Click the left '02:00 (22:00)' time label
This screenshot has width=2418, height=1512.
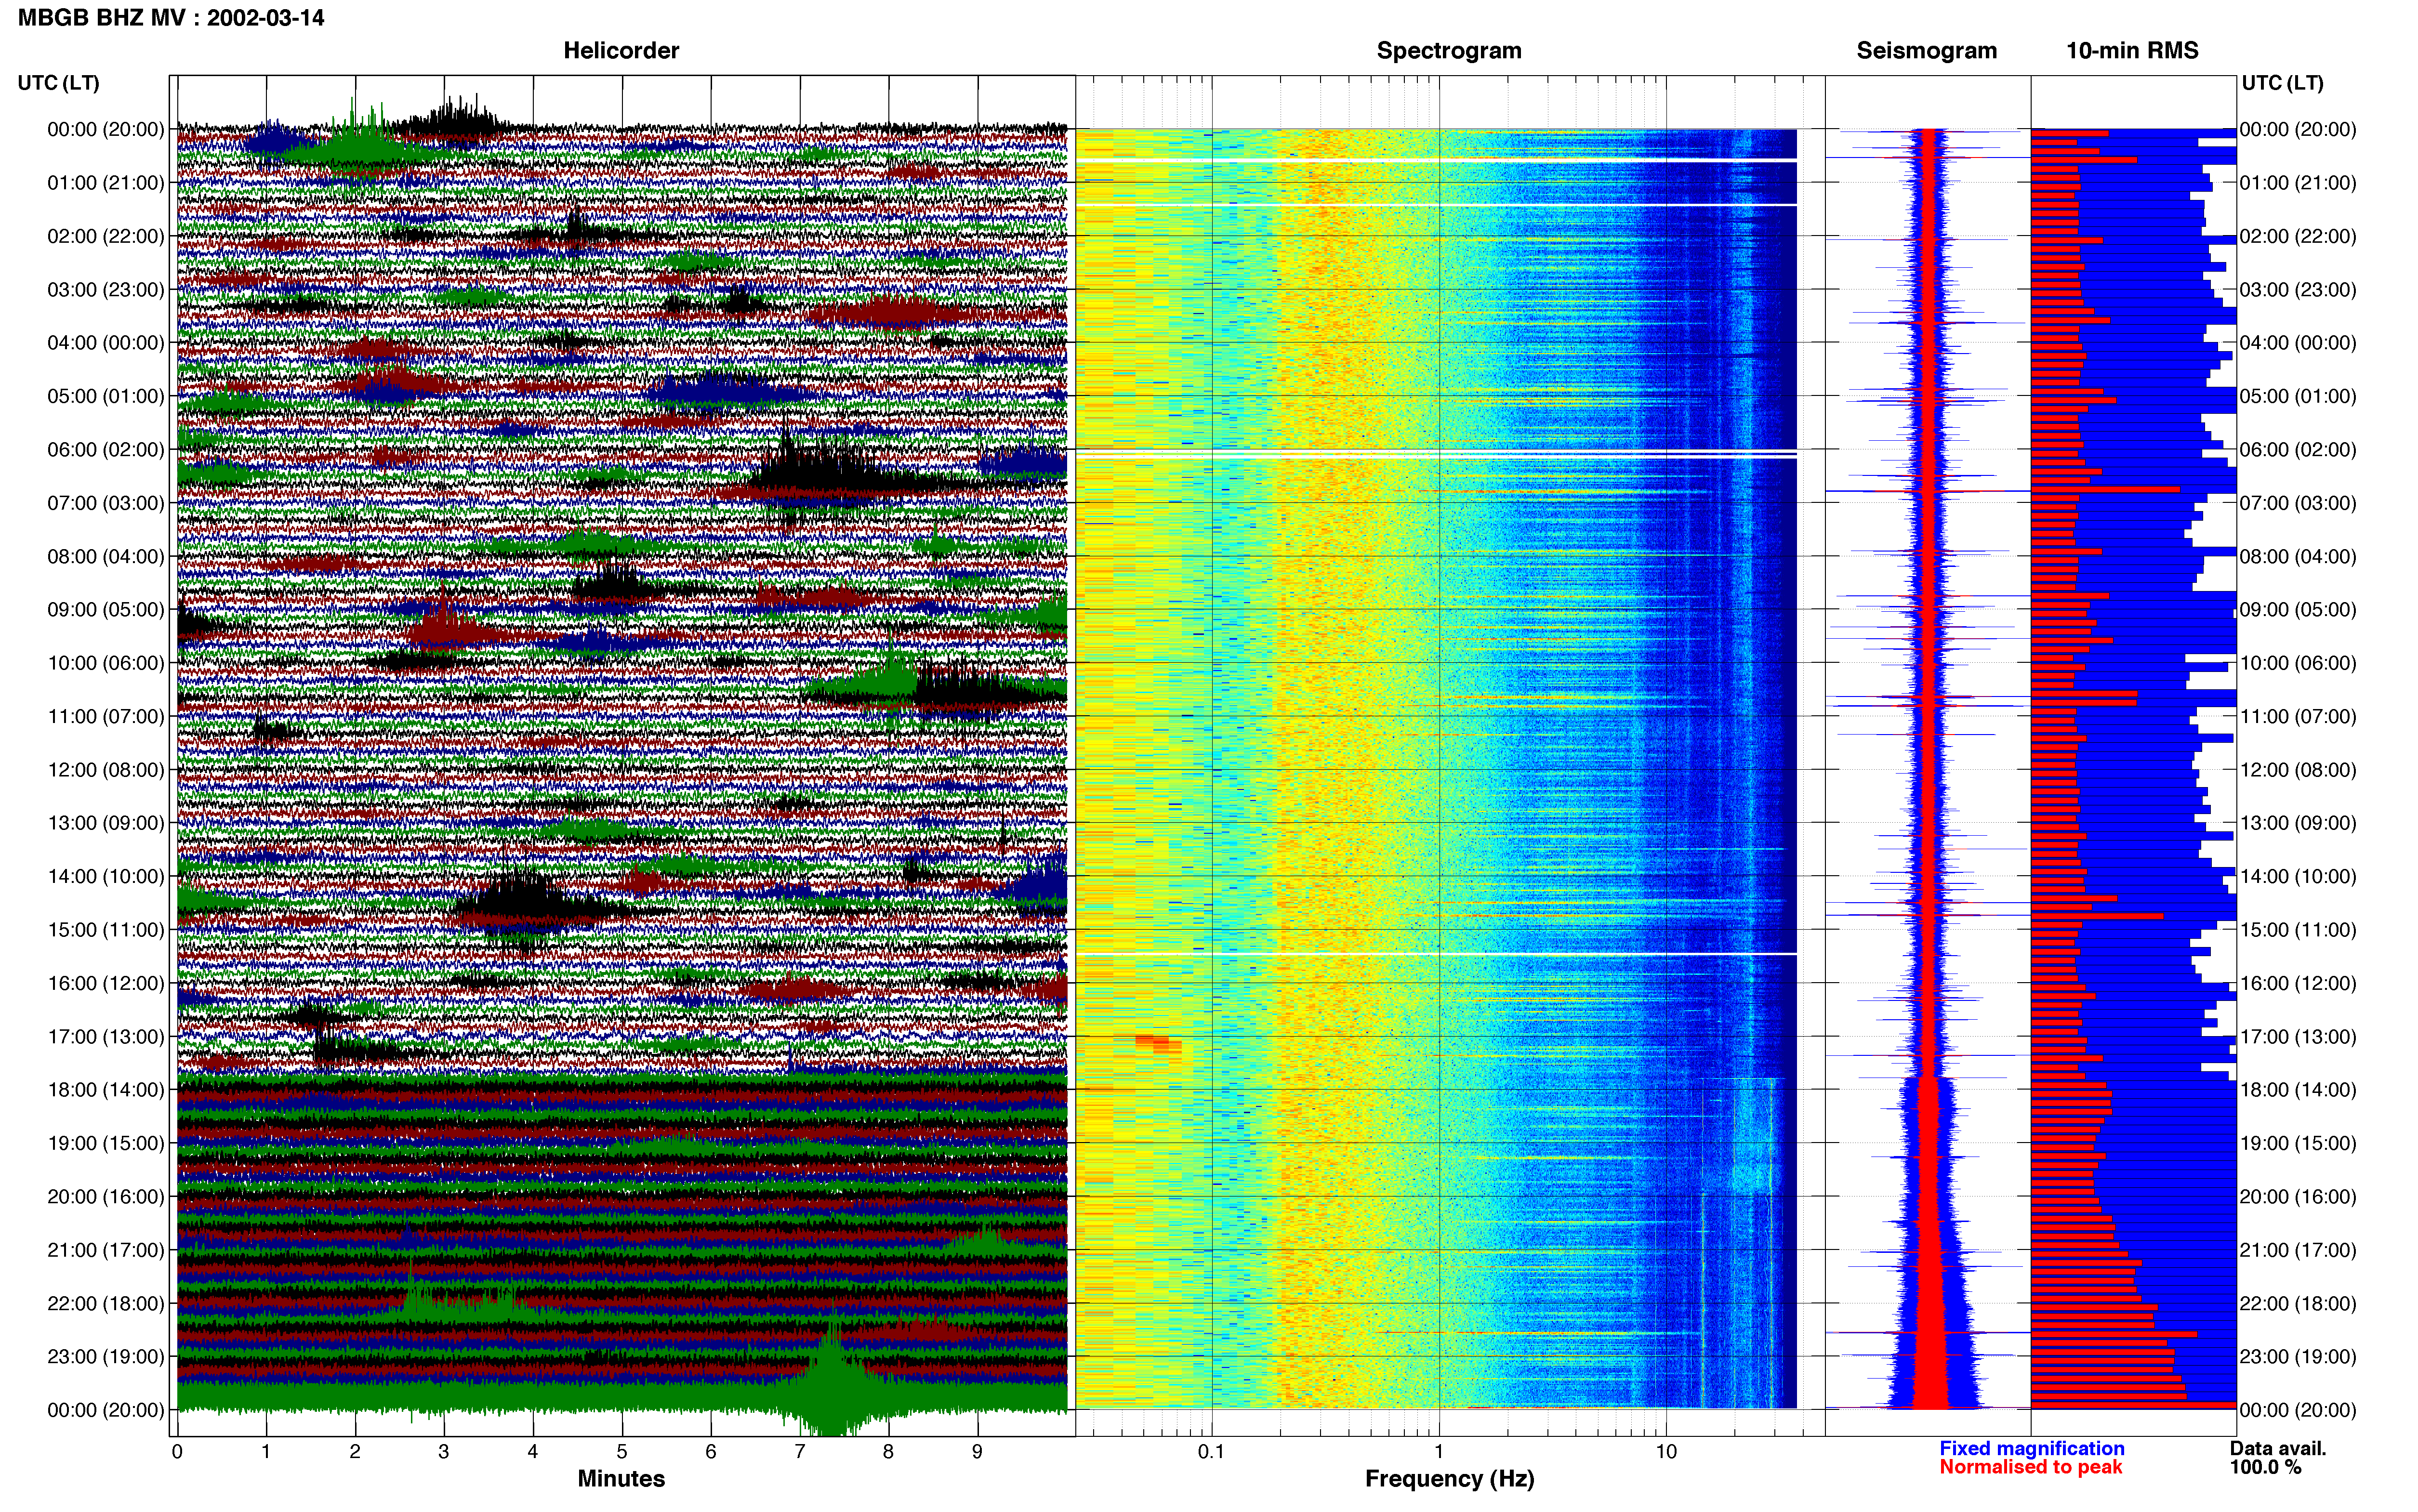click(106, 236)
